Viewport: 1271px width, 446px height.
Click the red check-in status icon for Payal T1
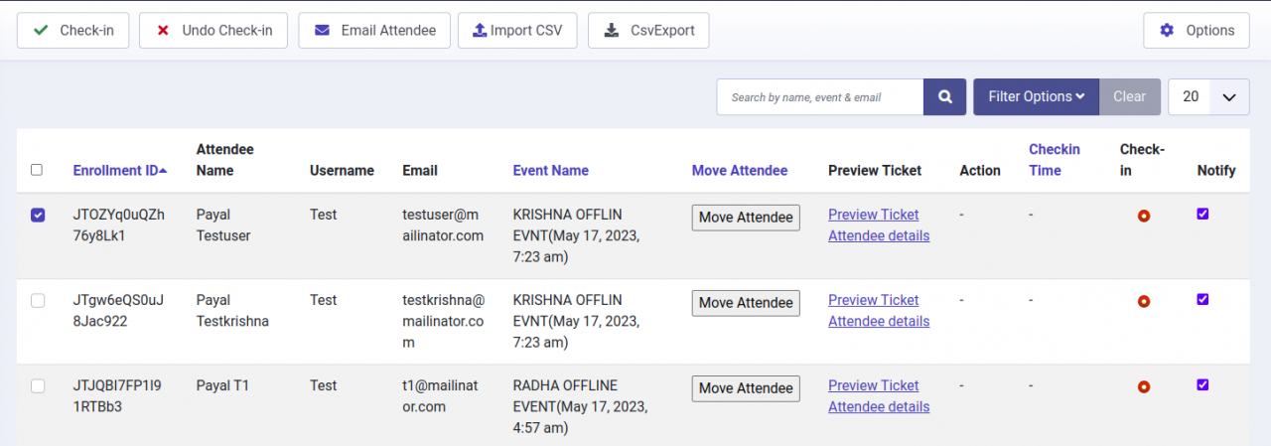click(1143, 386)
